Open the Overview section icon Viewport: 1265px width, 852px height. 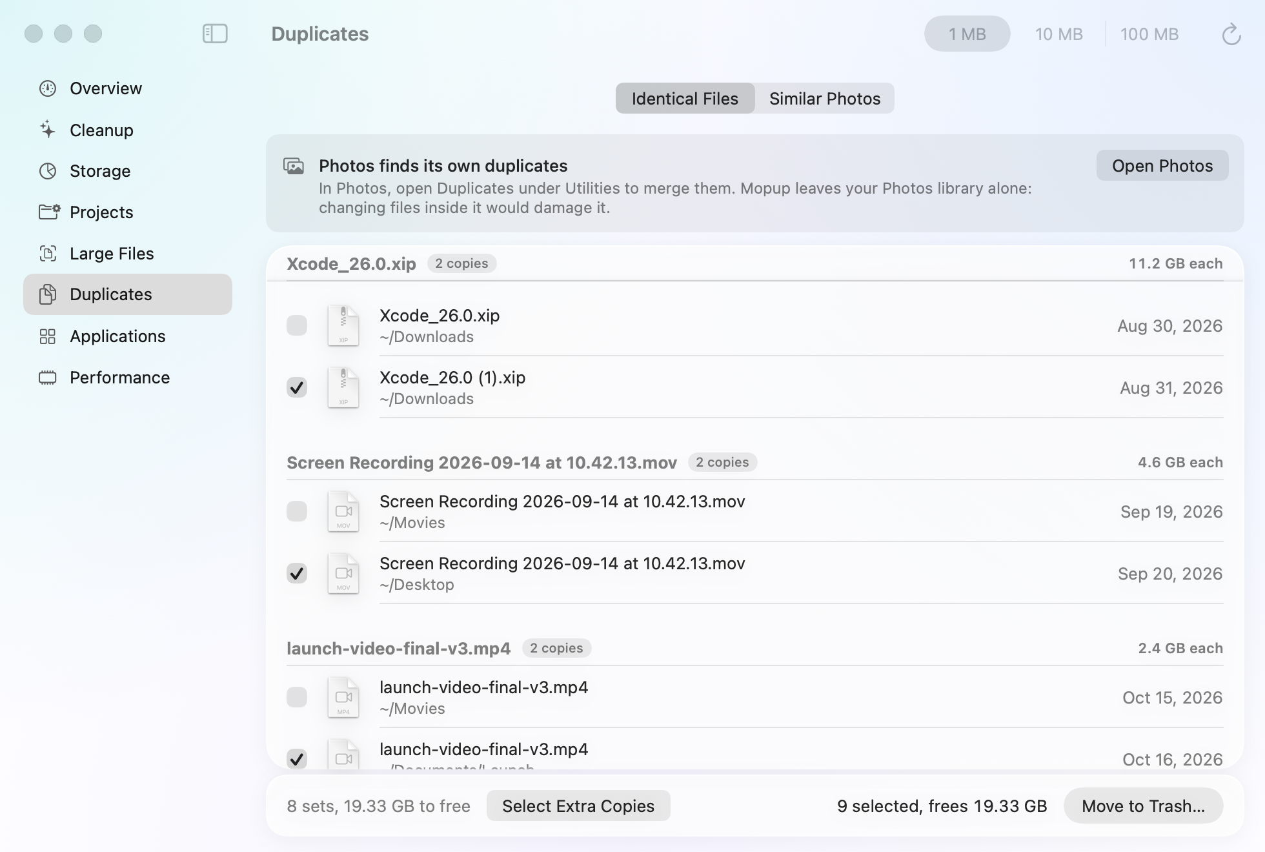click(x=48, y=88)
